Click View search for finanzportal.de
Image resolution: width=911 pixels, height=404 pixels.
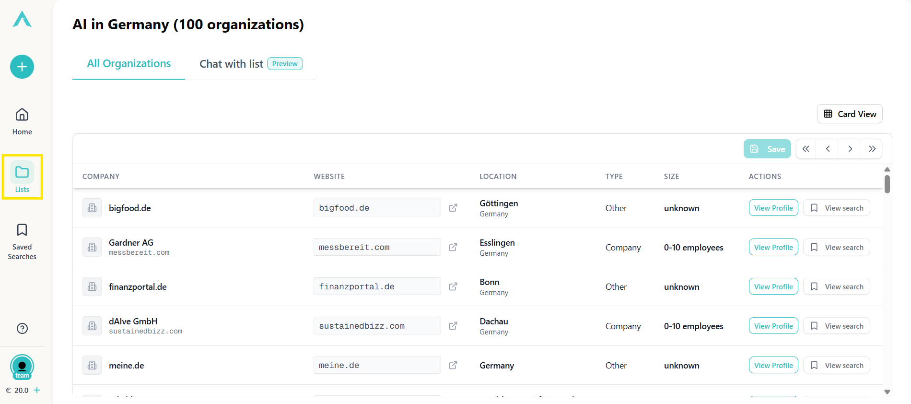837,287
